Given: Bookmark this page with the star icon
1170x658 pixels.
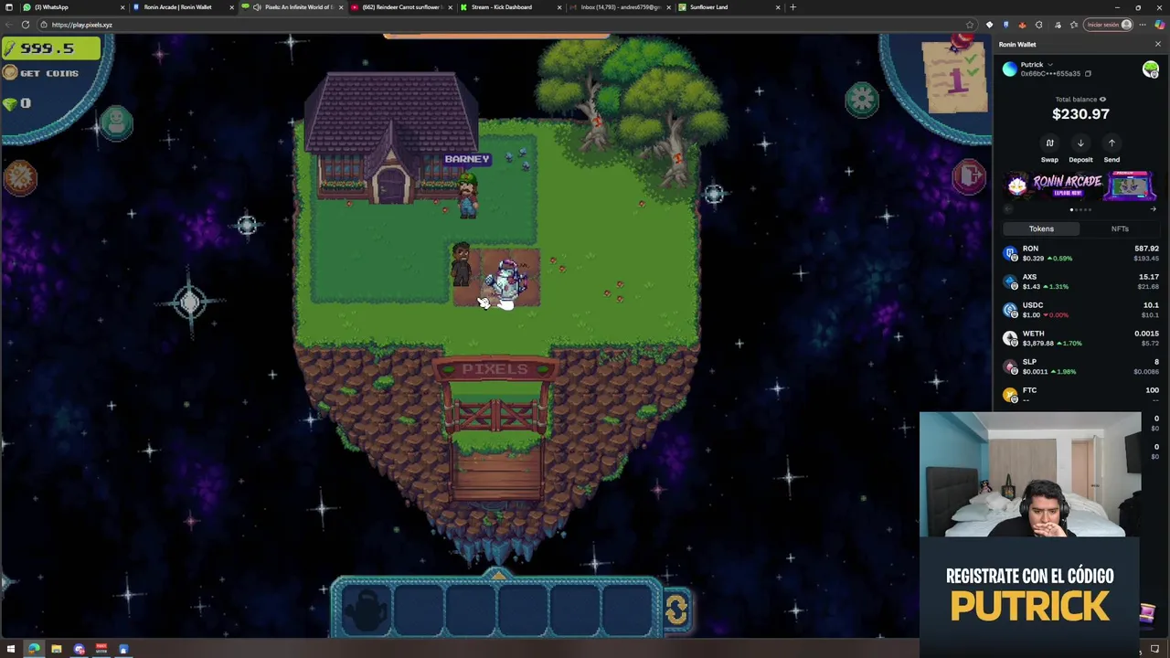Looking at the screenshot, I should click(970, 25).
